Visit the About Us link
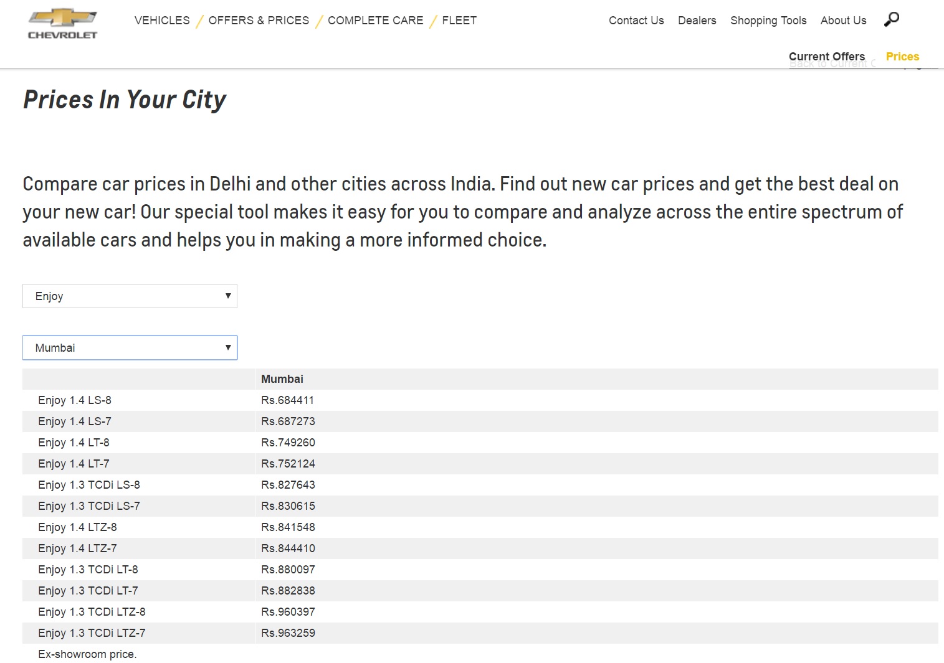This screenshot has width=944, height=663. (843, 21)
